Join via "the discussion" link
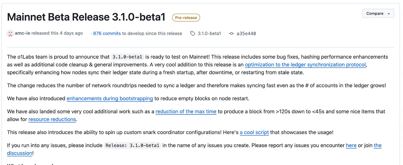 coord(20,153)
